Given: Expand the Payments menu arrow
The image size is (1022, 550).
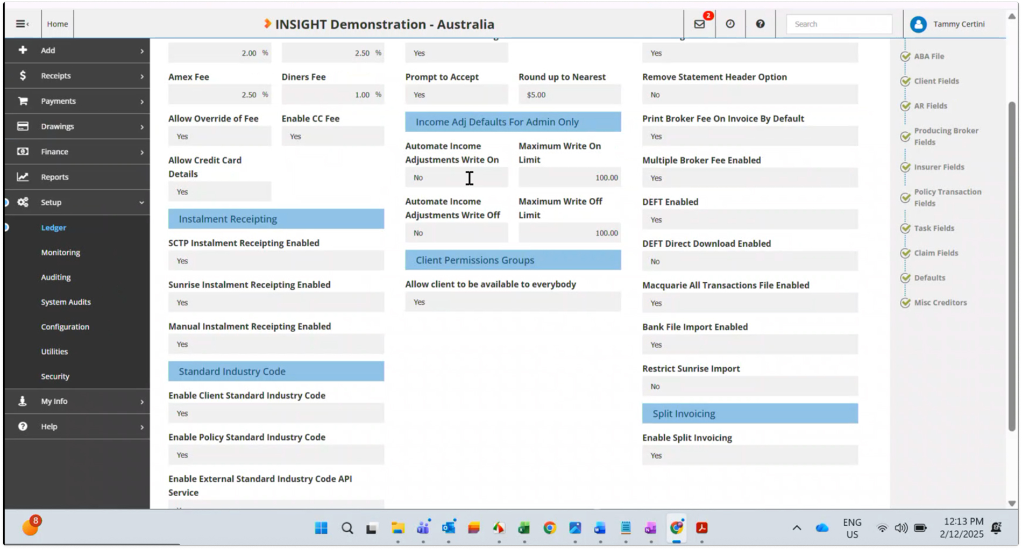Looking at the screenshot, I should [x=142, y=101].
